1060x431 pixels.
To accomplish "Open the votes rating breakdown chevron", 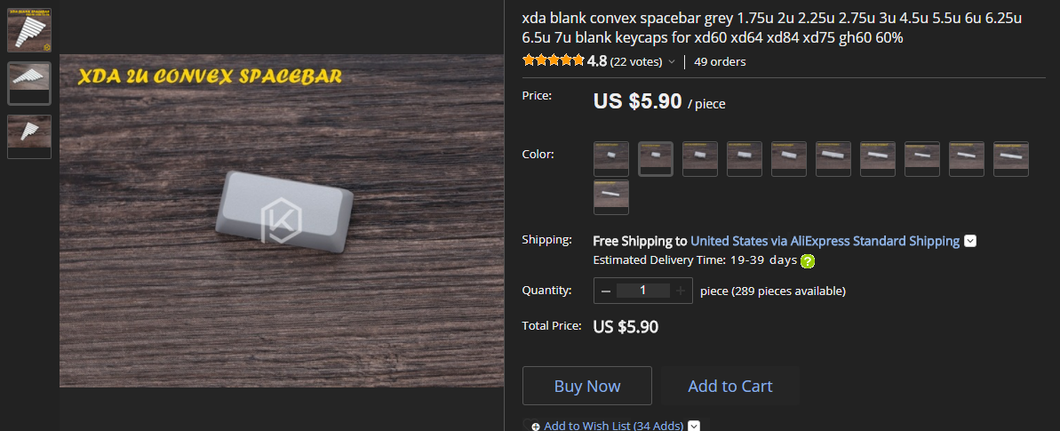I will point(672,62).
